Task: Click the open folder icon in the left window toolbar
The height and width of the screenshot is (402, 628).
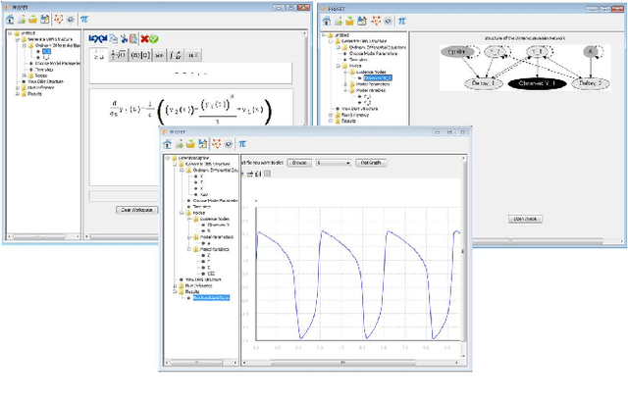Action: (x=32, y=20)
